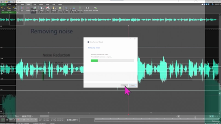
Task: Click the magnifier next to zoom slider
Action: click(x=179, y=116)
